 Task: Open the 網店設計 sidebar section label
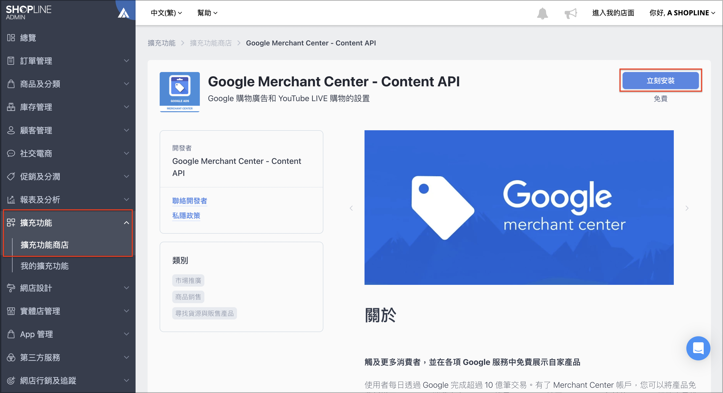[36, 288]
